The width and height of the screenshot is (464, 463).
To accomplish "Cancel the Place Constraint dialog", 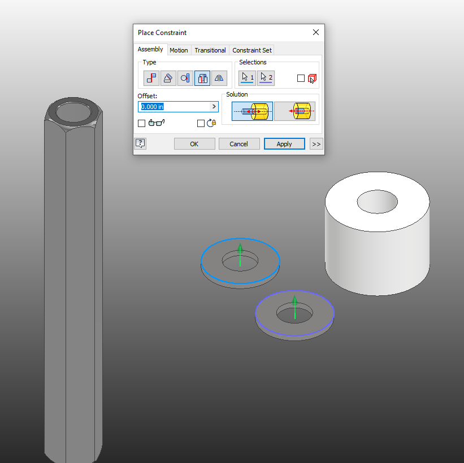I will coord(239,144).
